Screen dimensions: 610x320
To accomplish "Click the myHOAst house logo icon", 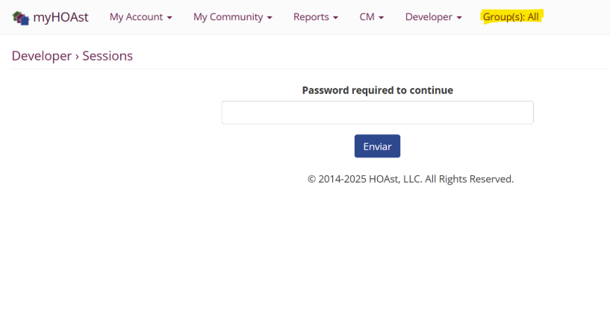I will [x=21, y=17].
